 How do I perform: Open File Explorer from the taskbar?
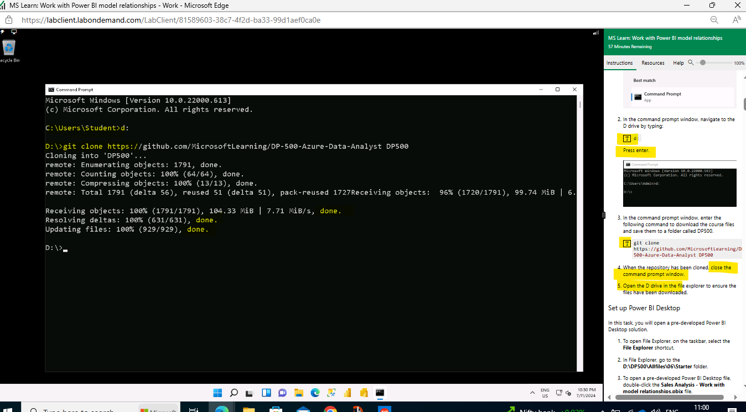click(x=298, y=393)
